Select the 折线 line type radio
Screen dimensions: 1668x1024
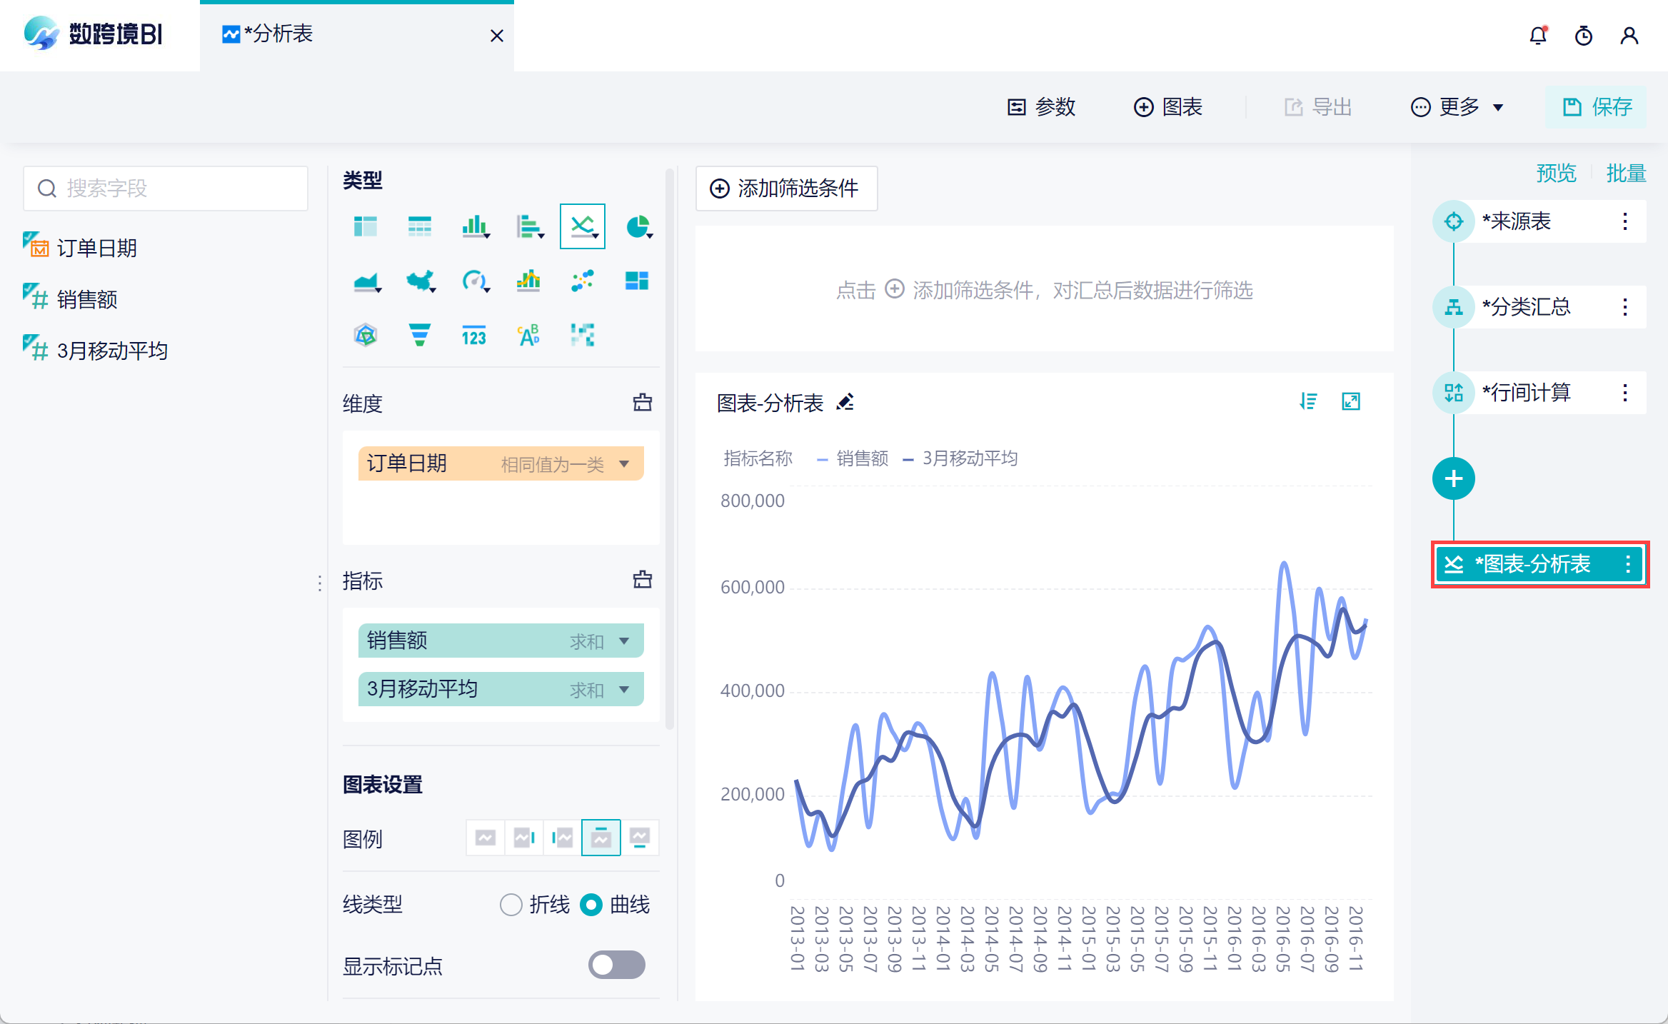(511, 905)
